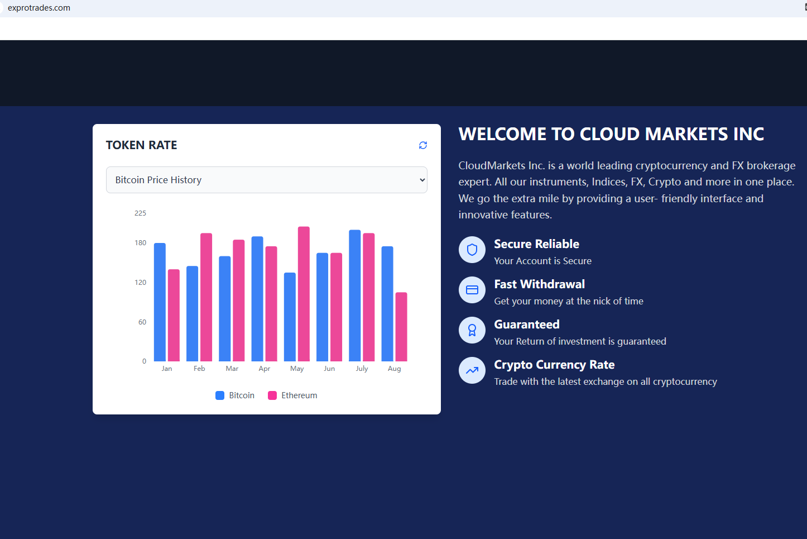Click the Fast Withdrawal heading
Image resolution: width=807 pixels, height=539 pixels.
(539, 284)
